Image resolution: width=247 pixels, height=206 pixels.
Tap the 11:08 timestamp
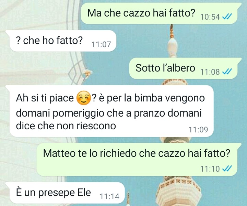[210, 72]
